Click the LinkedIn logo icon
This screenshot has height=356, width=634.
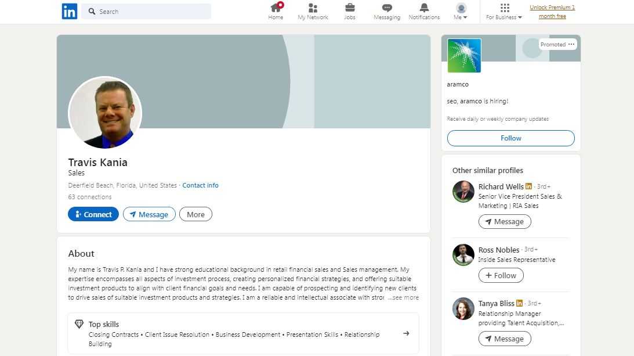pyautogui.click(x=69, y=11)
